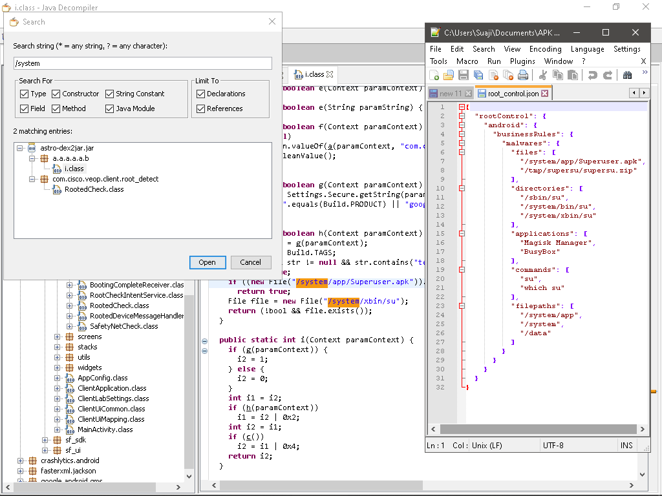
Task: Click SafetyNetCheck.class file icon in tree
Action: tap(82, 326)
